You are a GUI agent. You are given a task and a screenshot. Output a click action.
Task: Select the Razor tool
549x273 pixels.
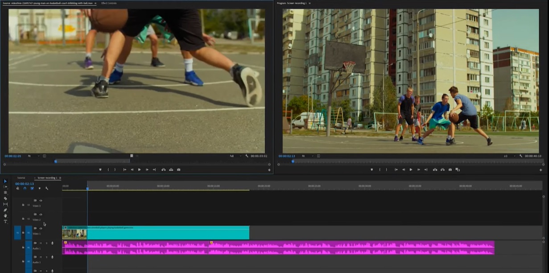(x=5, y=199)
